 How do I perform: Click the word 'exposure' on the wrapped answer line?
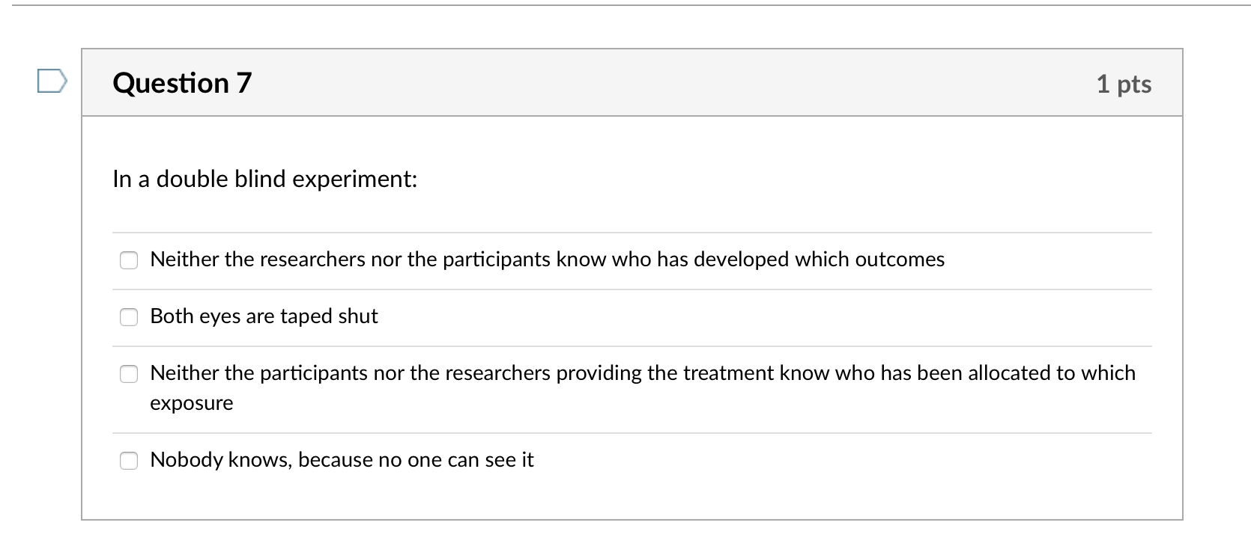pyautogui.click(x=192, y=404)
